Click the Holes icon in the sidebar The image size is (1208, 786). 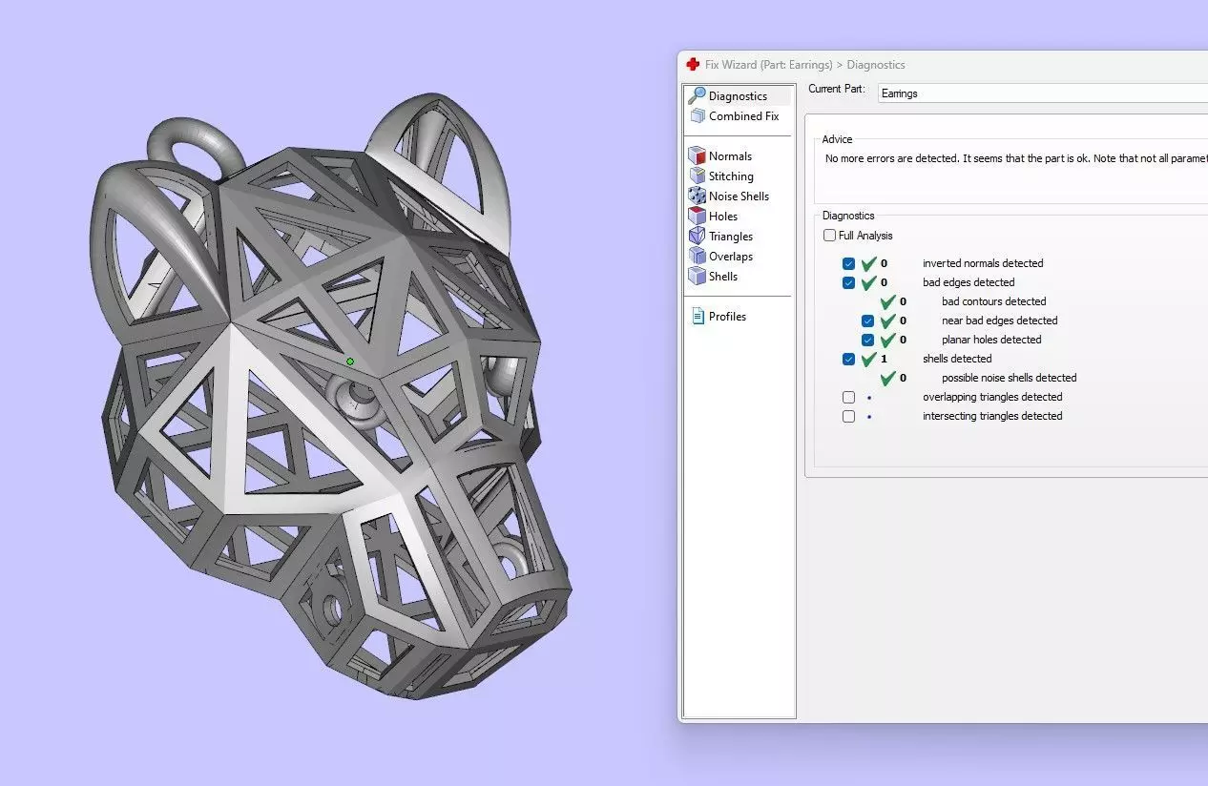tap(697, 217)
